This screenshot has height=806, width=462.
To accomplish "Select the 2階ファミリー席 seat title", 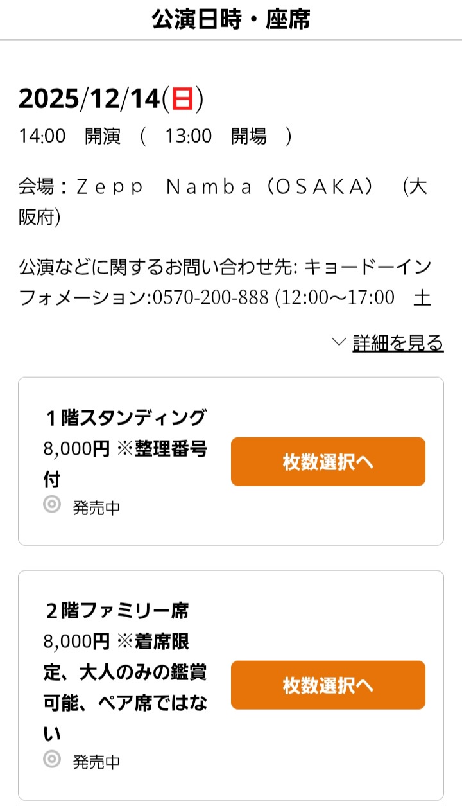I will pos(117,610).
